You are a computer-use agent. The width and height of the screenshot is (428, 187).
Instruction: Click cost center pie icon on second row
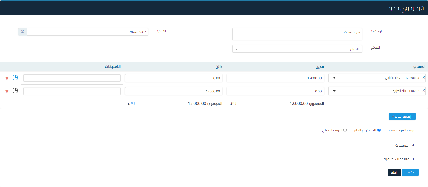pyautogui.click(x=15, y=91)
